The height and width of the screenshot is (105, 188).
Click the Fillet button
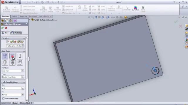pos(79,7)
